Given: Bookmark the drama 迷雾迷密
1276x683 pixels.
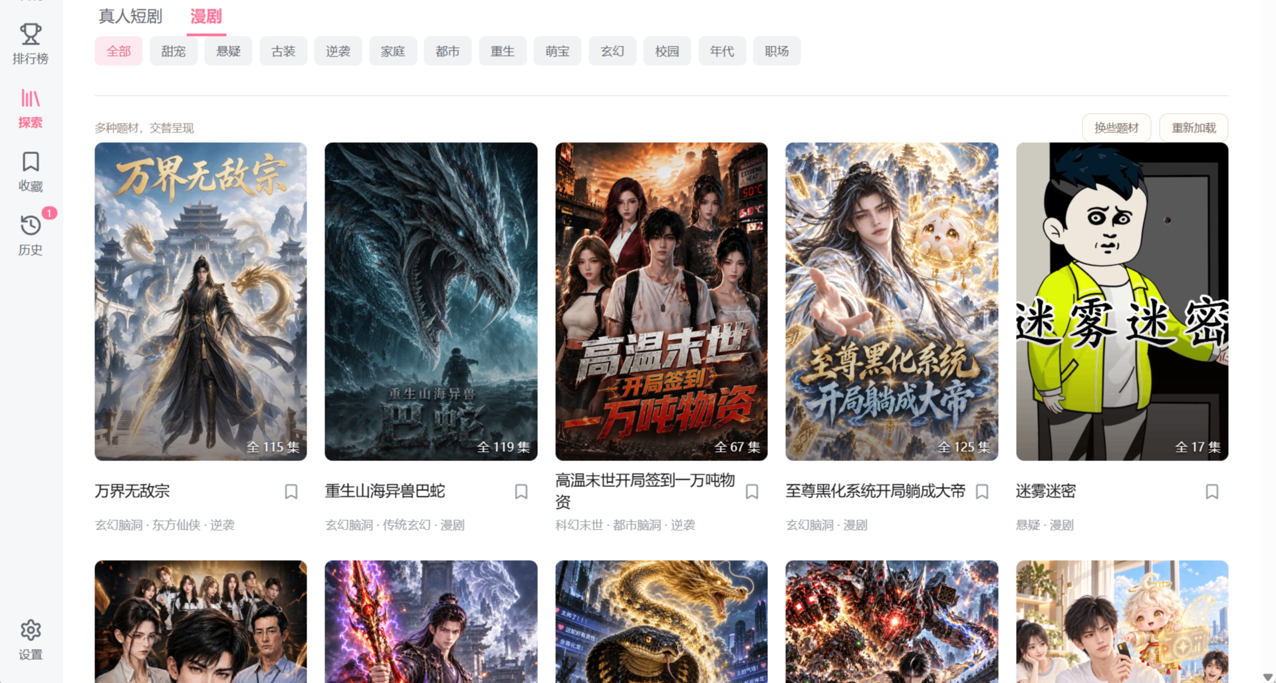Looking at the screenshot, I should (1212, 492).
